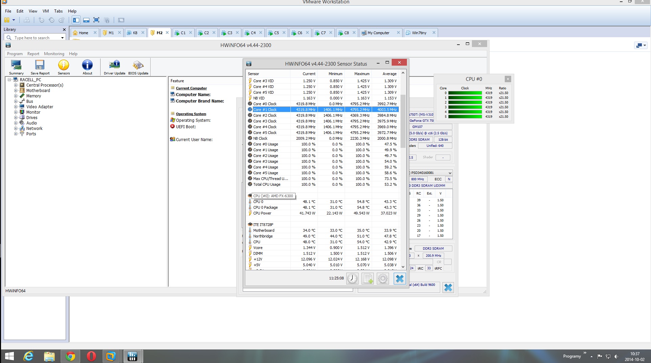Click the Driver Update icon
651x363 pixels.
pos(114,67)
